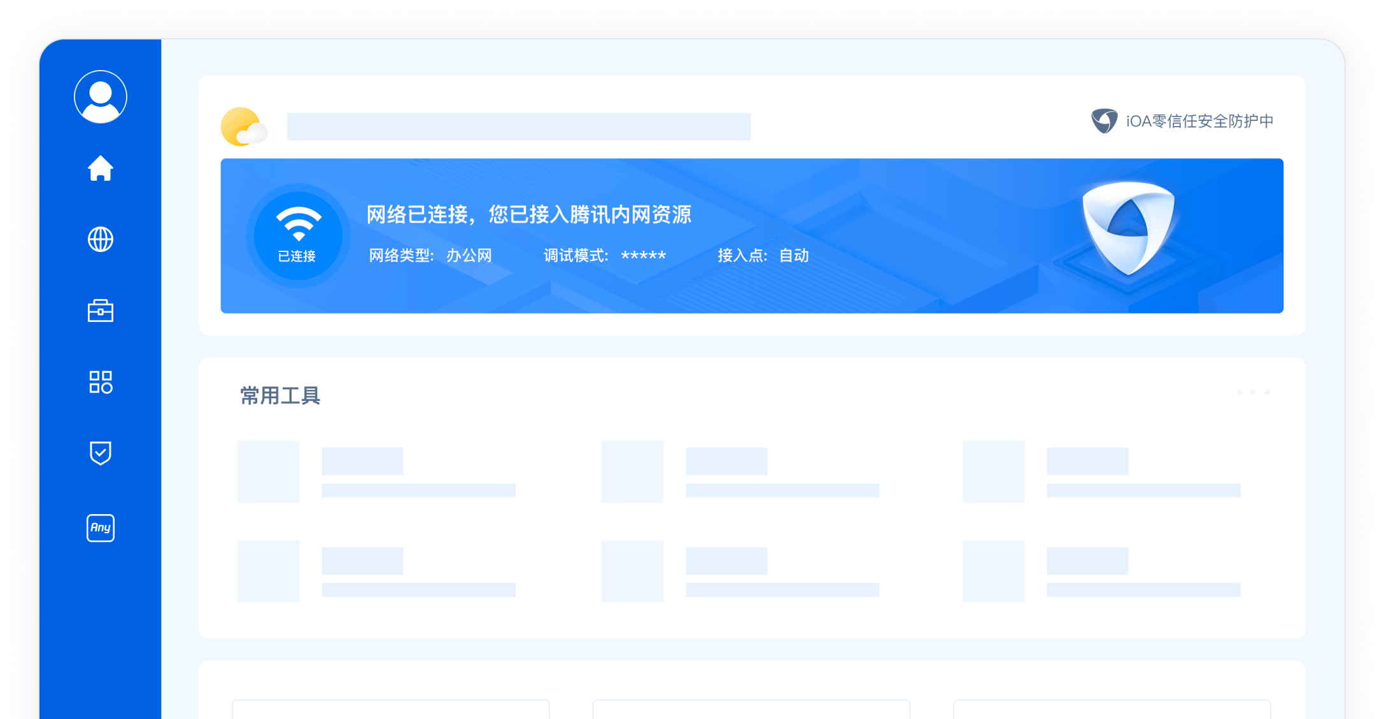Viewport: 1384px width, 719px height.
Task: Click the greeting placeholder bar
Action: [x=518, y=127]
